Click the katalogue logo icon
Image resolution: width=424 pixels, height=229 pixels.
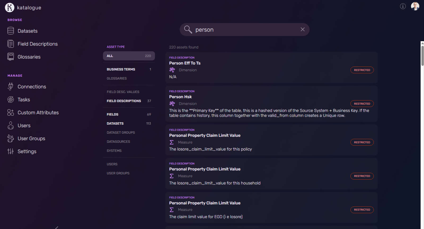(10, 8)
